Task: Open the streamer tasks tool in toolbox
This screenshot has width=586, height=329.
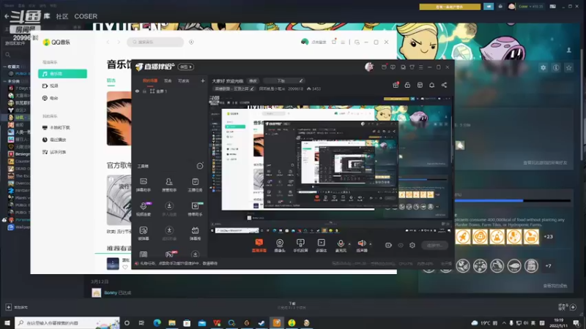Action: pyautogui.click(x=195, y=185)
